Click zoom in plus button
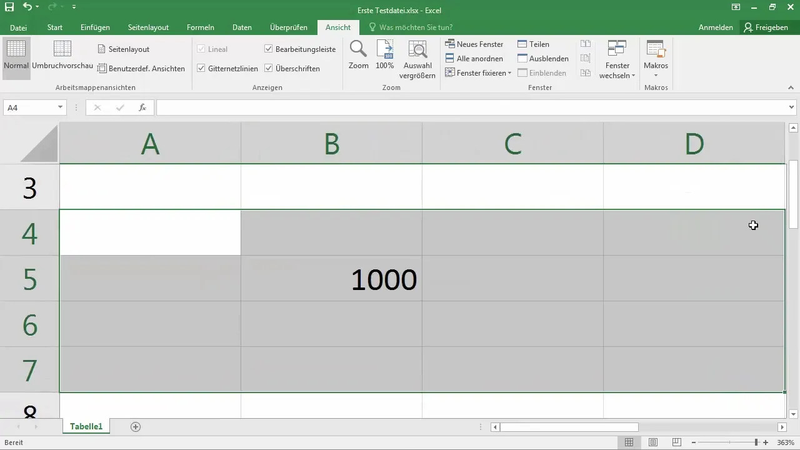Image resolution: width=800 pixels, height=450 pixels. click(766, 442)
